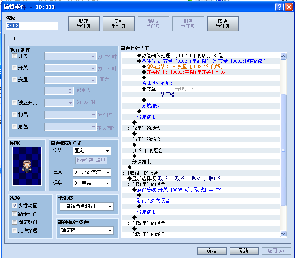Screen dimensions: 295x258
Task: Select the [5年] 的场合 line
Action: [x=200, y=139]
